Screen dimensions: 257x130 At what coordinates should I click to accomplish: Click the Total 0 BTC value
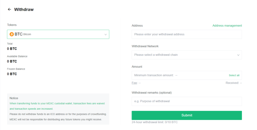tap(12, 48)
